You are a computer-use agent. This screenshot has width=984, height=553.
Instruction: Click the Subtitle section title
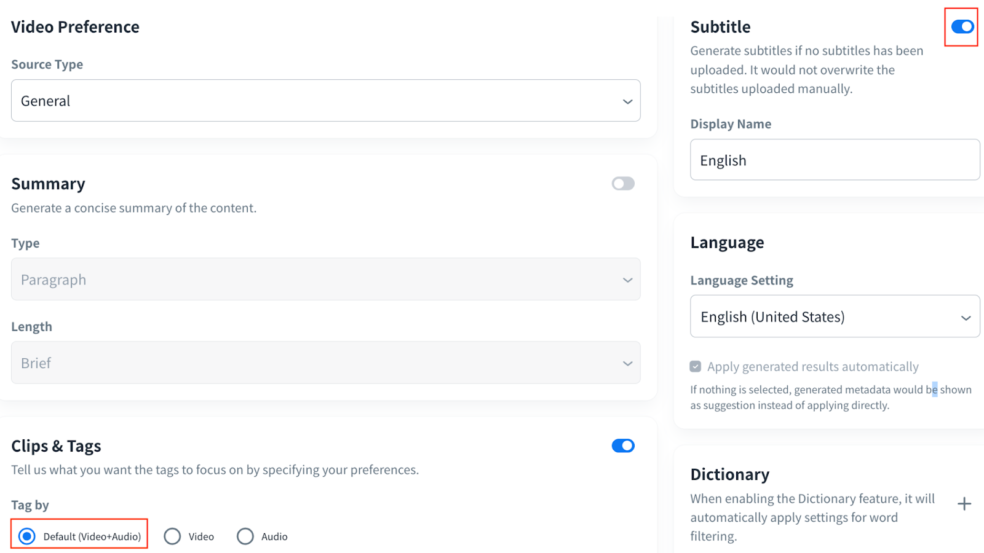[720, 27]
